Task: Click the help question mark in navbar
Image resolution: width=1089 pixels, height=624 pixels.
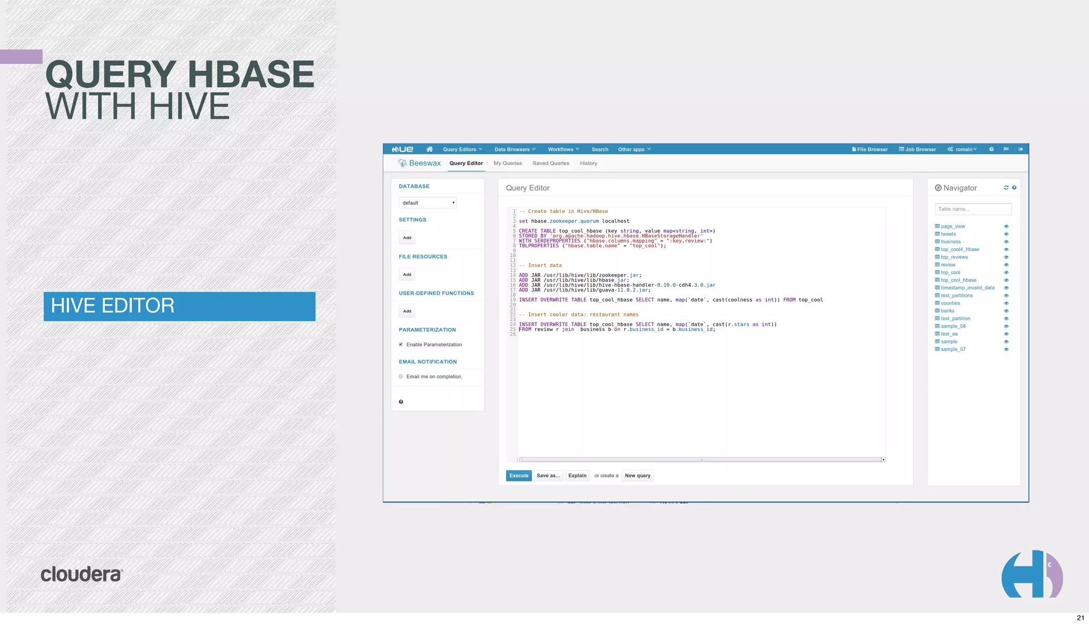Action: point(991,149)
